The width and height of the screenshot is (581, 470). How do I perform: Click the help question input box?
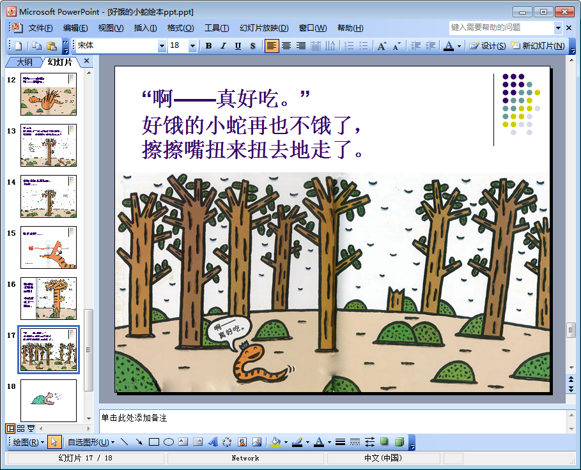coord(502,27)
